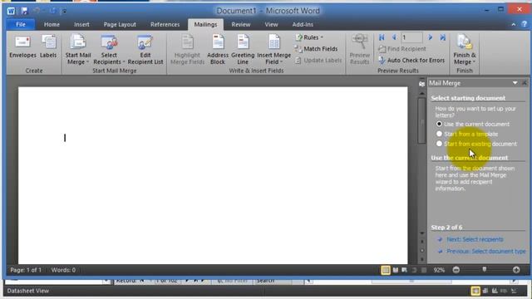Click the zoom slider handle
532x299 pixels.
point(484,269)
